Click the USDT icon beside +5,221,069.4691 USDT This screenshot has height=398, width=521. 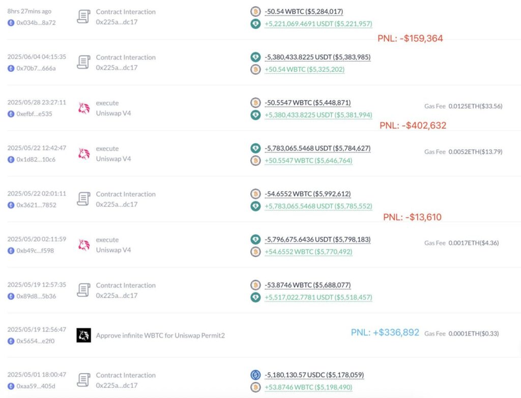pos(255,24)
